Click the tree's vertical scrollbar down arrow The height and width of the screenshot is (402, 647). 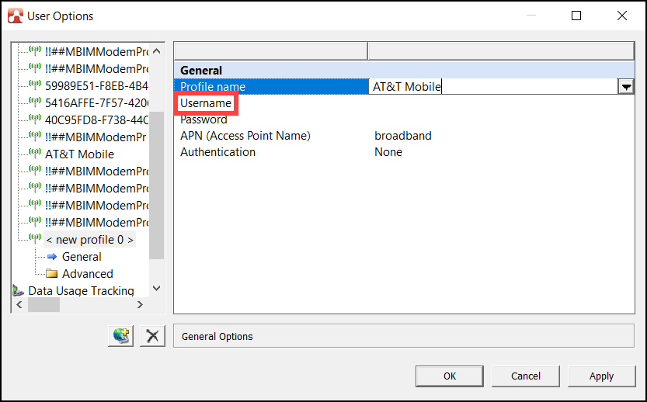point(156,289)
